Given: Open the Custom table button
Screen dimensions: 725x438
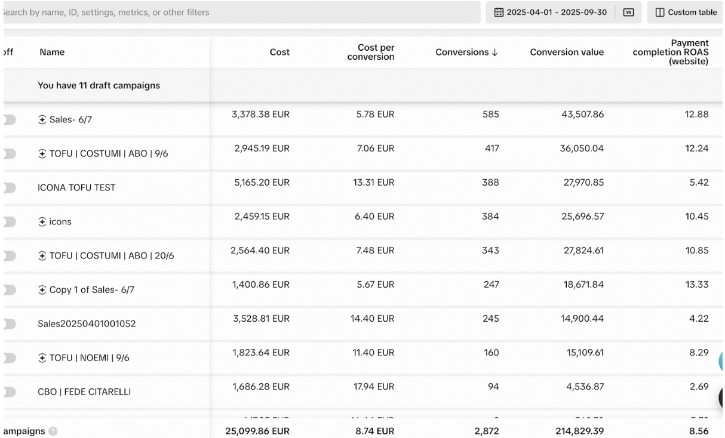Looking at the screenshot, I should coord(686,13).
